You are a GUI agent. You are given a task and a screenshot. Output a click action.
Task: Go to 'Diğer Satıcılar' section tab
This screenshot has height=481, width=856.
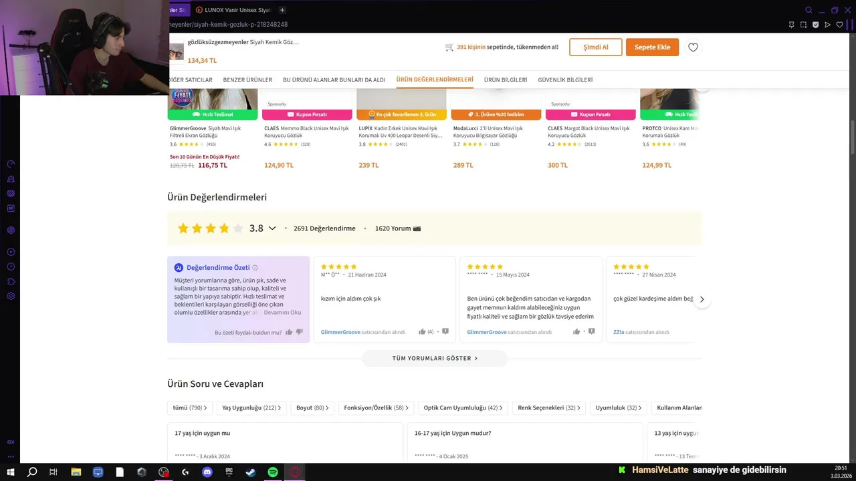click(191, 79)
